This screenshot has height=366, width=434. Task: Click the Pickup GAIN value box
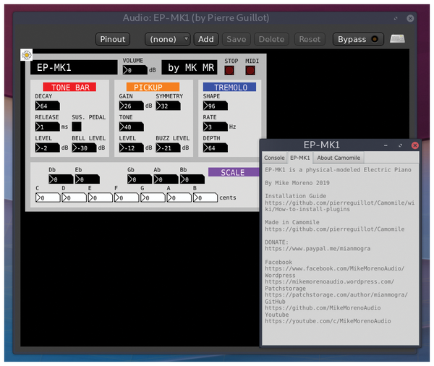pos(132,106)
